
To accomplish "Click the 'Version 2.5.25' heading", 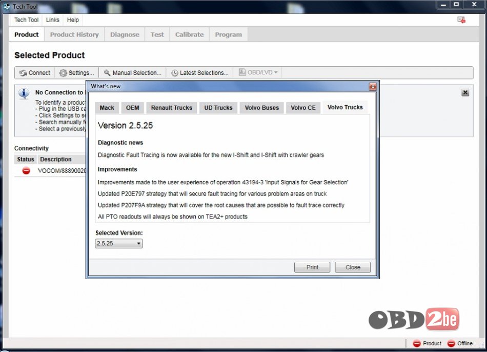I will coord(125,126).
